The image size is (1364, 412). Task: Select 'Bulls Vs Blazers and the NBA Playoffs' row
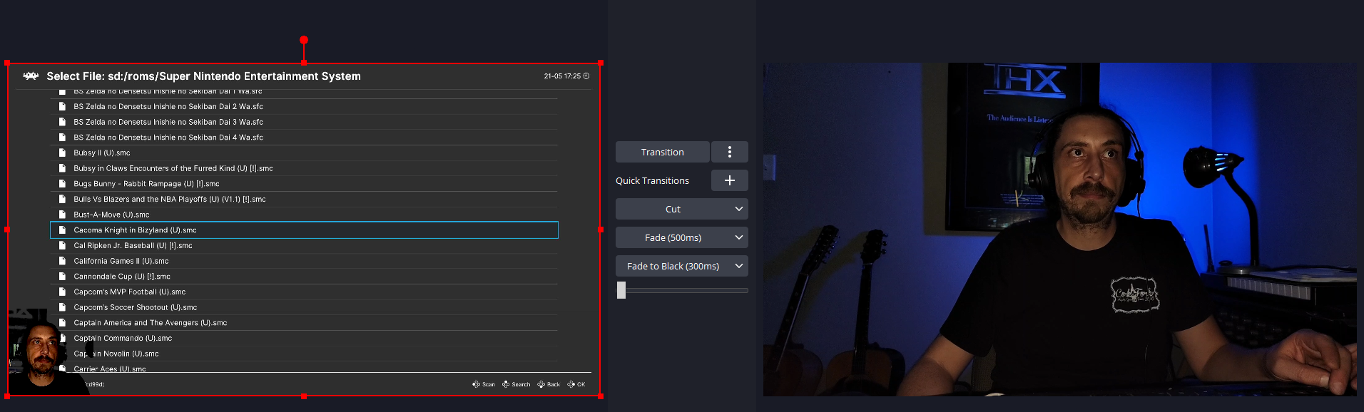click(304, 199)
